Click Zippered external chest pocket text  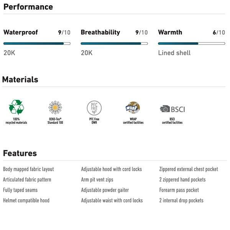pyautogui.click(x=189, y=169)
